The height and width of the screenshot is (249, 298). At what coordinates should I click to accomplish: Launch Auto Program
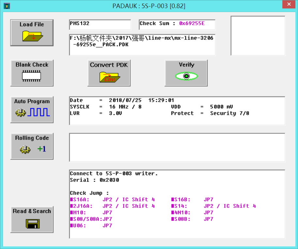32,110
